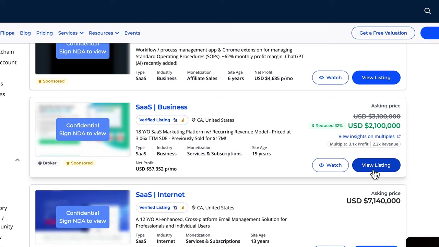
Task: Click the USD $2,100,000 reduced asking price
Action: pos(374,126)
